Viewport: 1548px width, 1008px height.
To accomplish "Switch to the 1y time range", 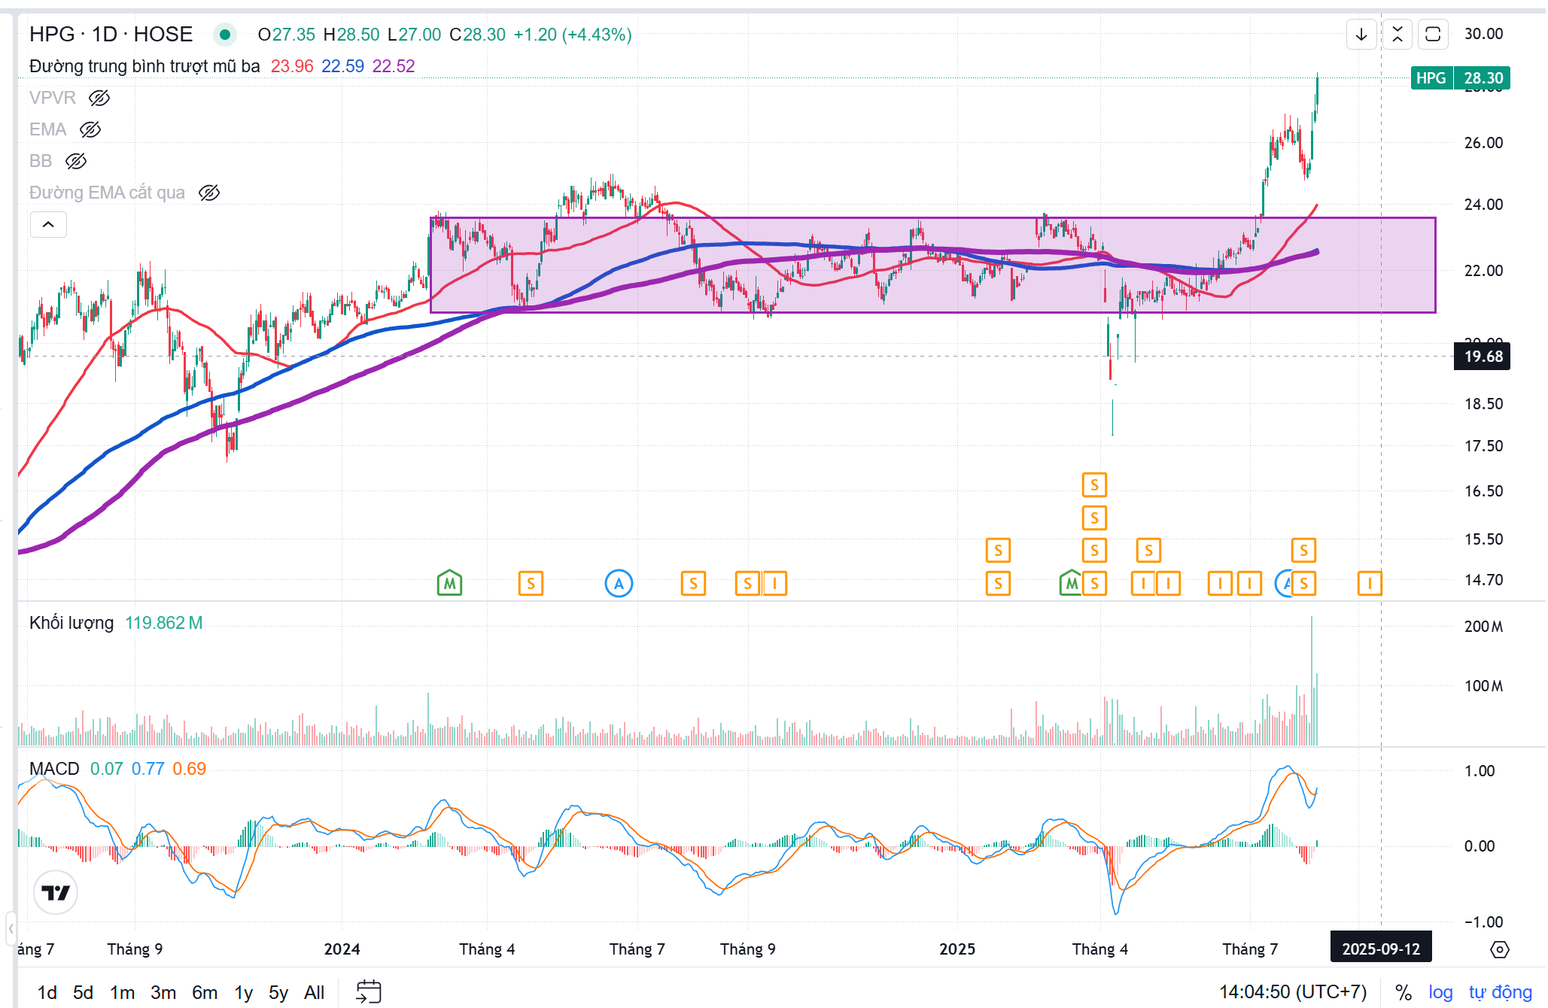I will point(243,992).
